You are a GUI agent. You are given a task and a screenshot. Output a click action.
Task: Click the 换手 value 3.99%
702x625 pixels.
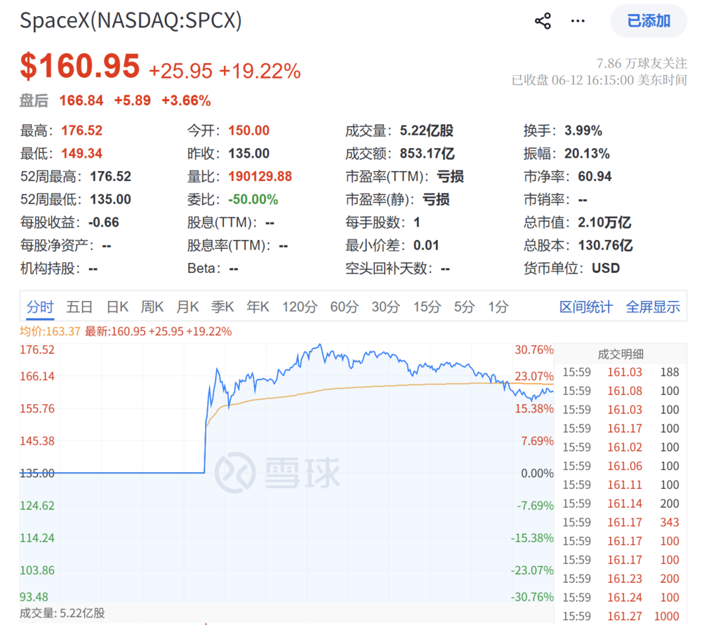tap(583, 130)
